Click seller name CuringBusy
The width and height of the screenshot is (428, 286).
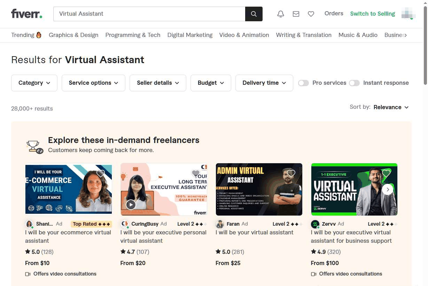point(145,224)
